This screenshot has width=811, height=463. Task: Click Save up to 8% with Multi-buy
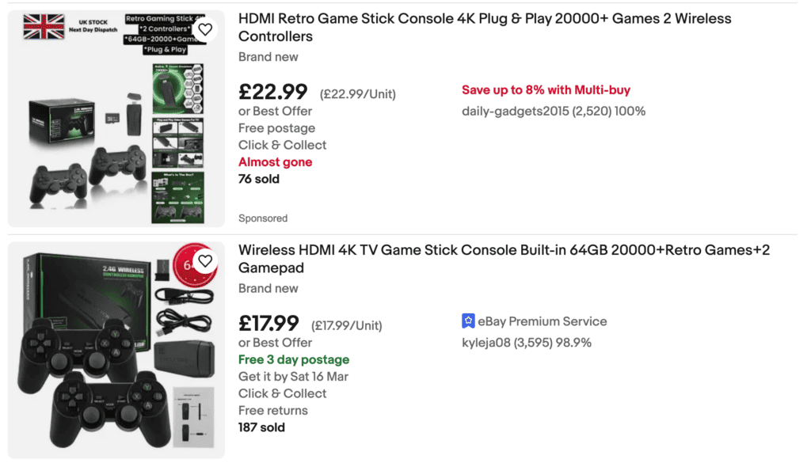tap(545, 89)
